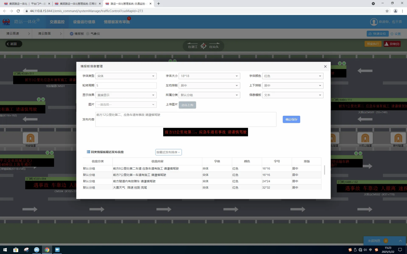This screenshot has width=407, height=254.
Task: Switch to 设备运行信息 menu tab
Action: [x=84, y=22]
